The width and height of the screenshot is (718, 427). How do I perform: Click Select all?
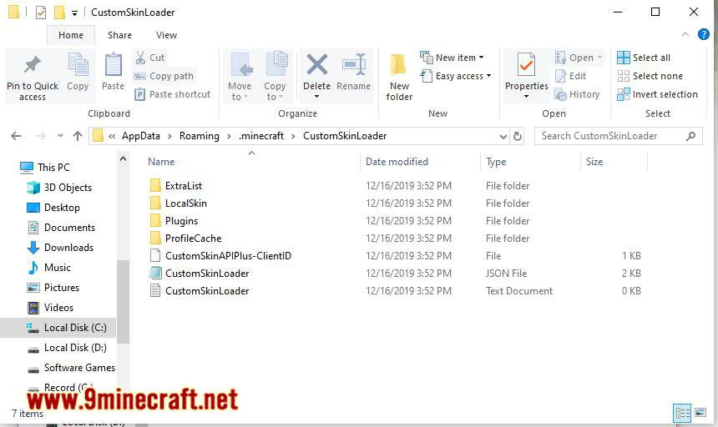tap(644, 58)
